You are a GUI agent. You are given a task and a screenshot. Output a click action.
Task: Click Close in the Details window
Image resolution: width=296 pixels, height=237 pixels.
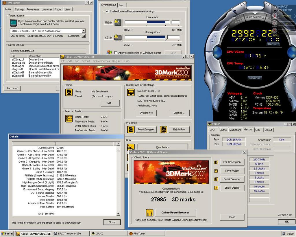[x=112, y=222]
